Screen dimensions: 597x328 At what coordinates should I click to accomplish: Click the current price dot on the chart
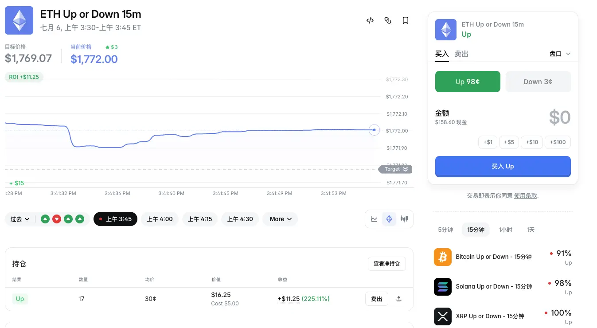coord(375,130)
